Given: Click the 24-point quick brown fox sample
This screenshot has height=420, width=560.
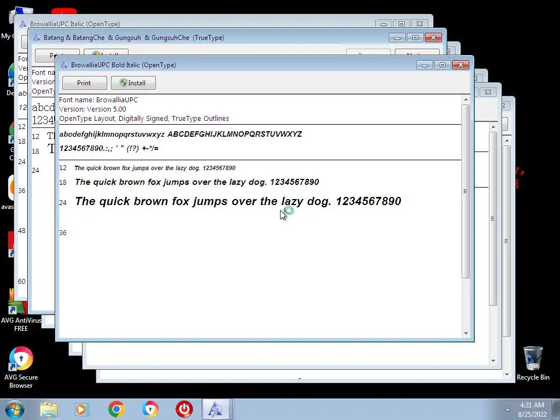Looking at the screenshot, I should 238,201.
